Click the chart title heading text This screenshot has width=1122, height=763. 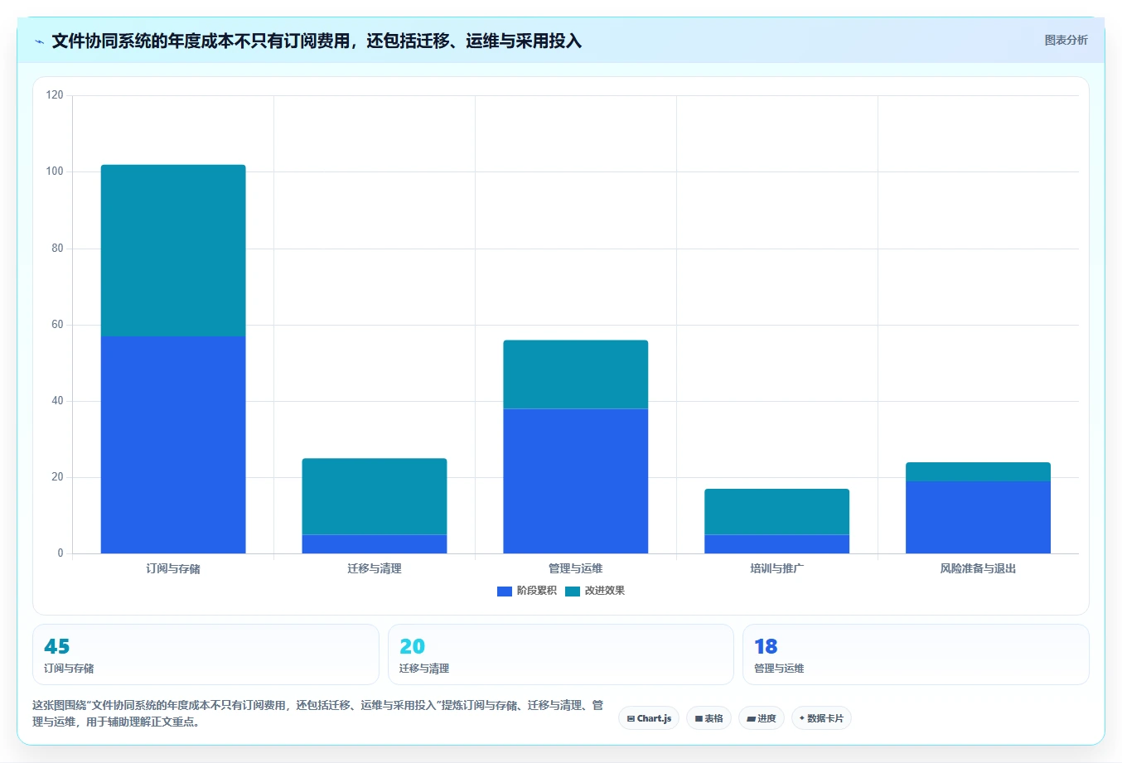click(x=317, y=41)
